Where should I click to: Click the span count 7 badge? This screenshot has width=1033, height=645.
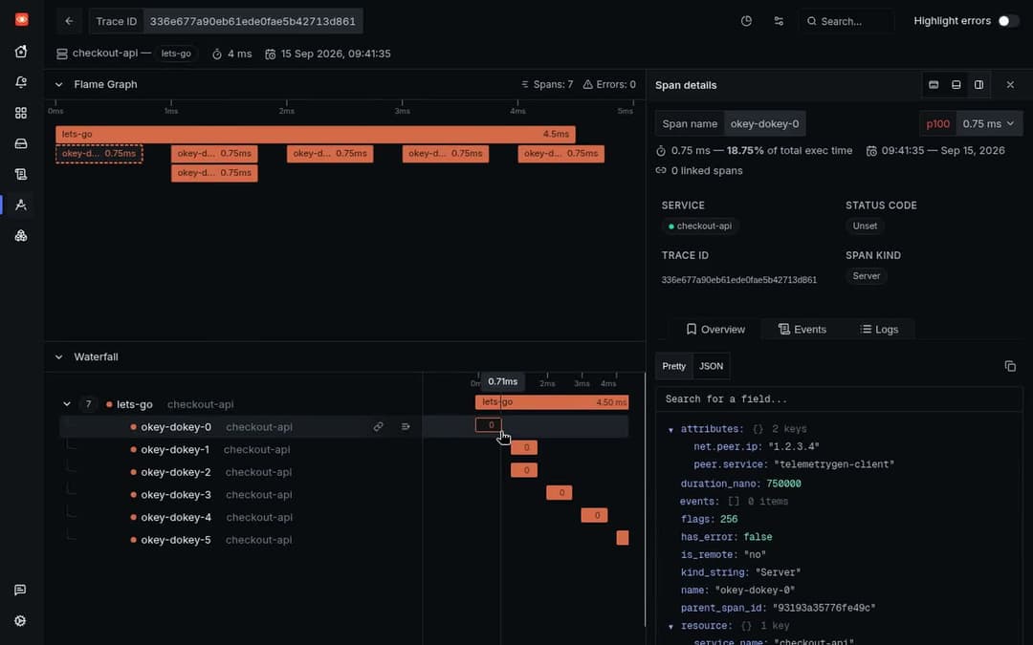(x=88, y=404)
